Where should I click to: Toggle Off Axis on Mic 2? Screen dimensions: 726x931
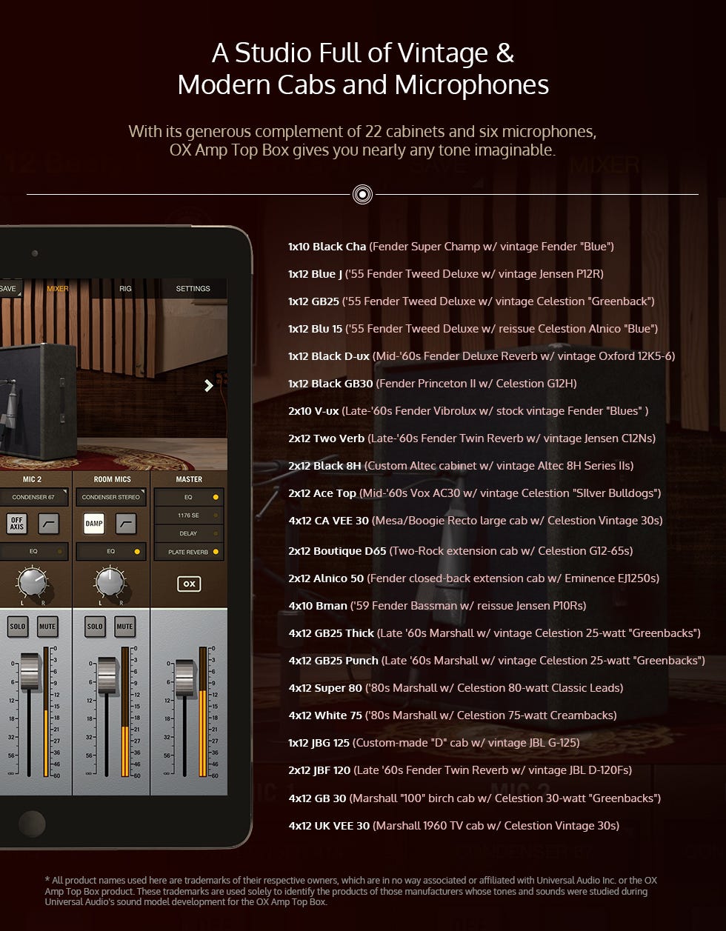17,524
